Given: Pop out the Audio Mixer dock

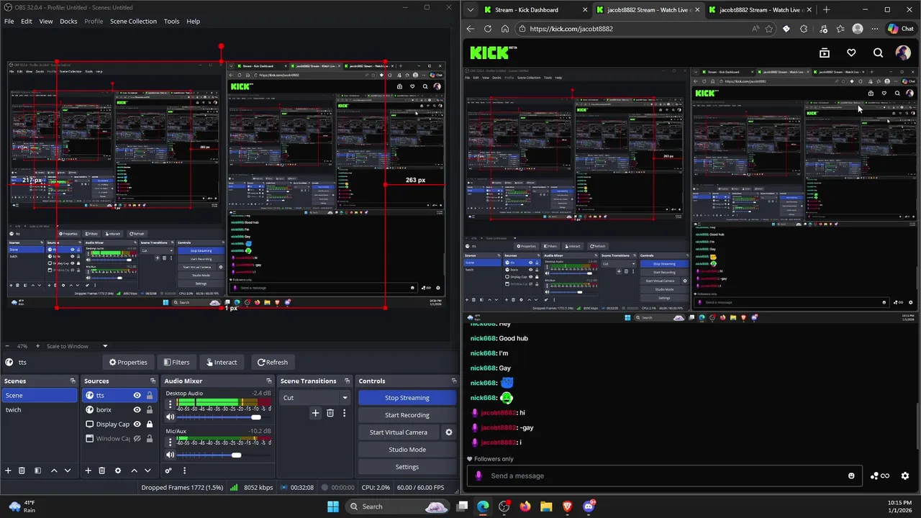Looking at the screenshot, I should [269, 381].
